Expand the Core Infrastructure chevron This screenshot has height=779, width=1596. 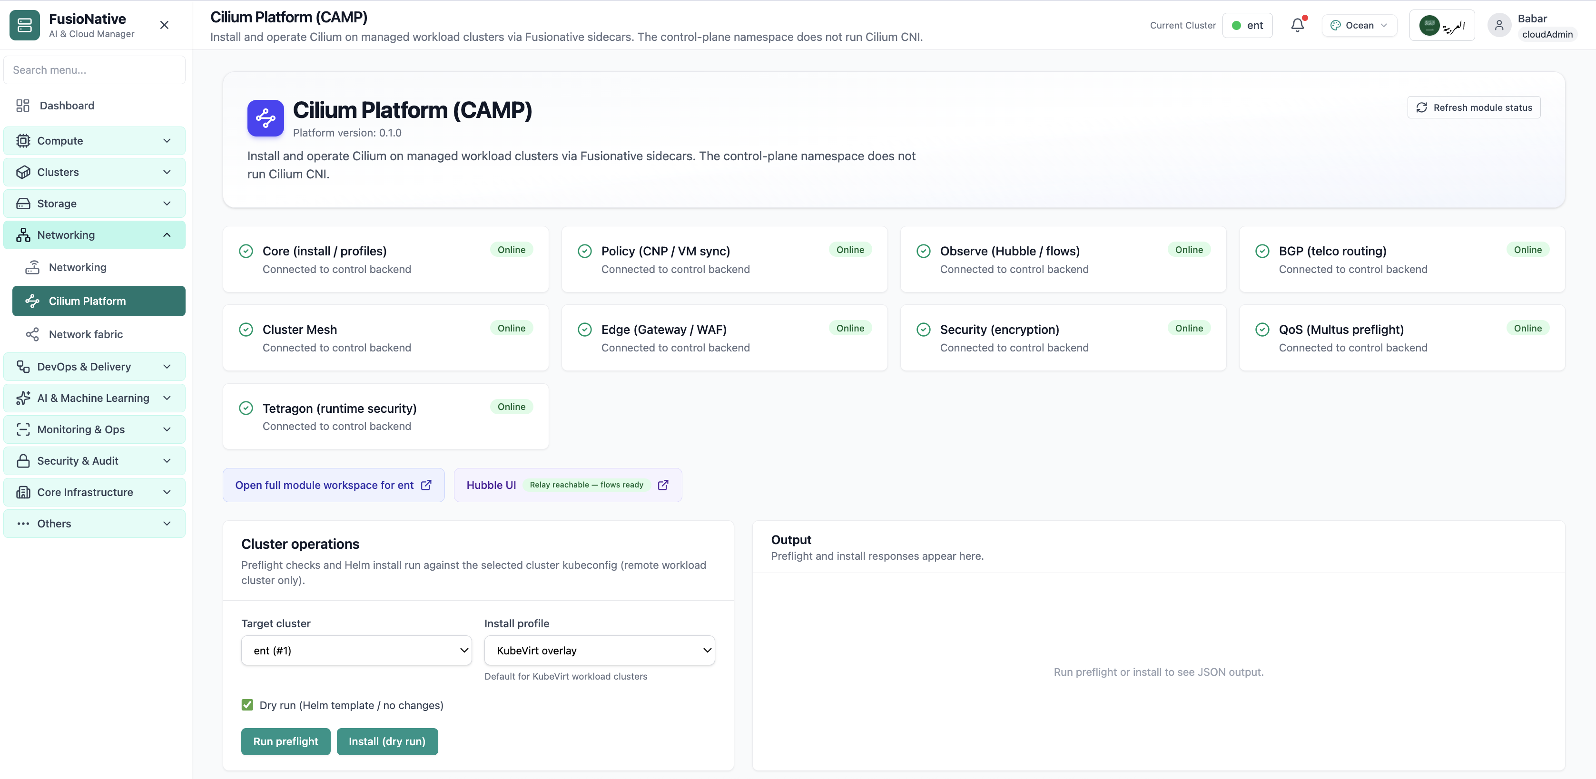167,492
